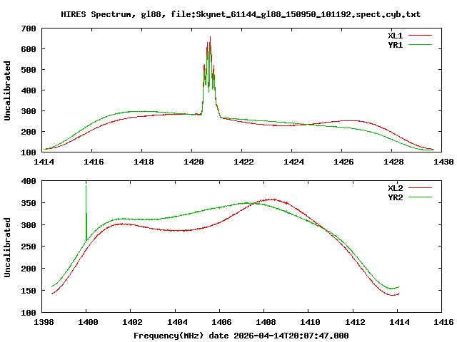457x342 pixels.
Task: Click the 700 y-axis tick label
Action: pyautogui.click(x=29, y=28)
